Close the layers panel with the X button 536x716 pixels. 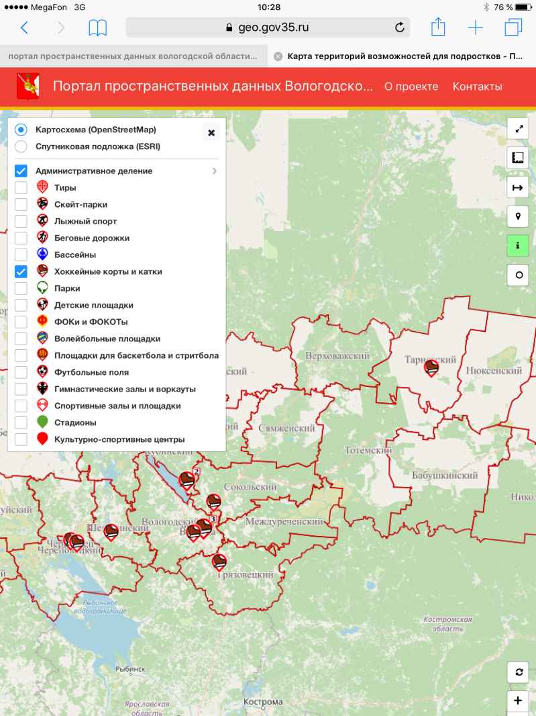click(211, 133)
